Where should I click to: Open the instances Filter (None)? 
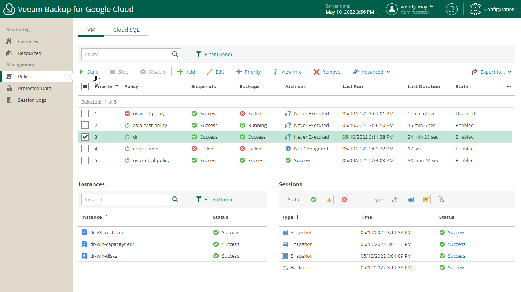(x=214, y=199)
